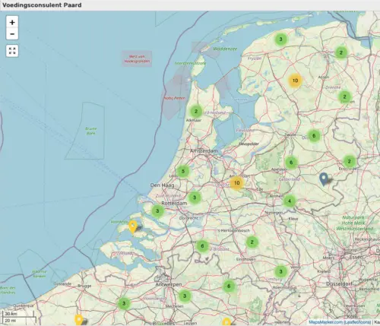Click the Waddenzee label
This screenshot has height=326, width=380.
pyautogui.click(x=225, y=49)
